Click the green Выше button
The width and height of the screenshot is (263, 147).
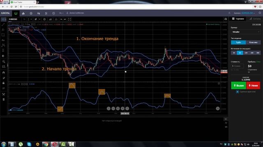point(238,85)
